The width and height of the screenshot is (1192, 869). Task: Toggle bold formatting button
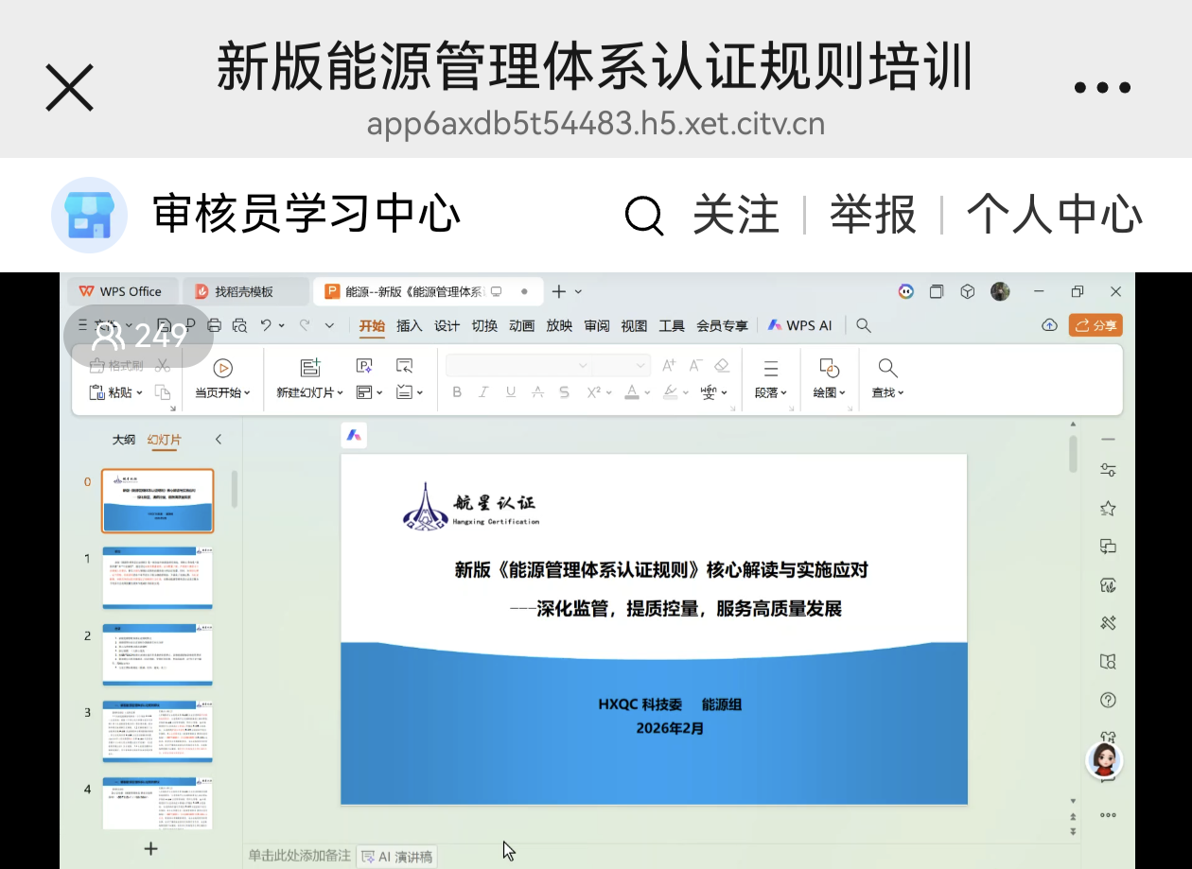[x=457, y=392]
